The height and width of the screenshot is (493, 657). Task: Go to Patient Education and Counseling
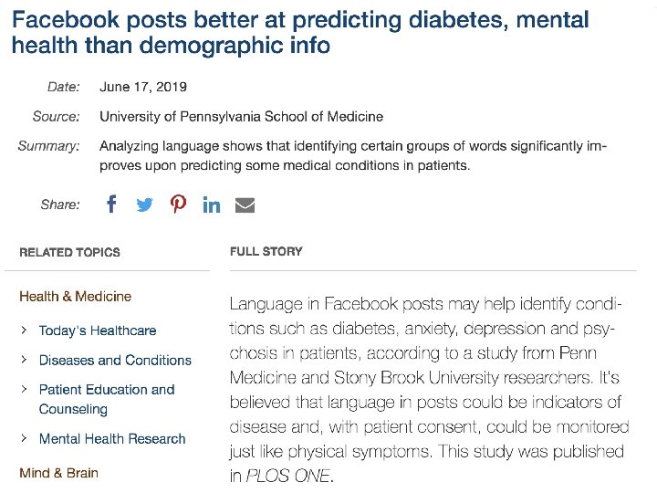(106, 399)
